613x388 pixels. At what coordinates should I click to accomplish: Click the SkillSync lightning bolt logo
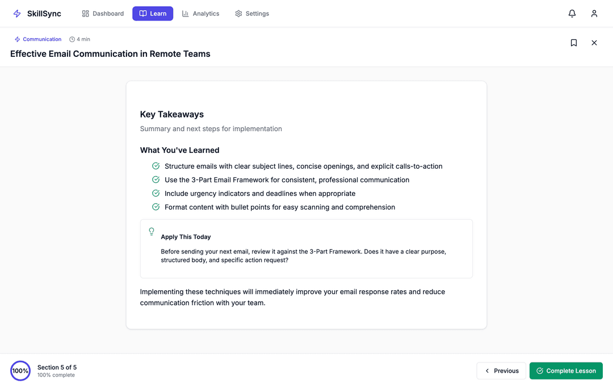coord(17,14)
